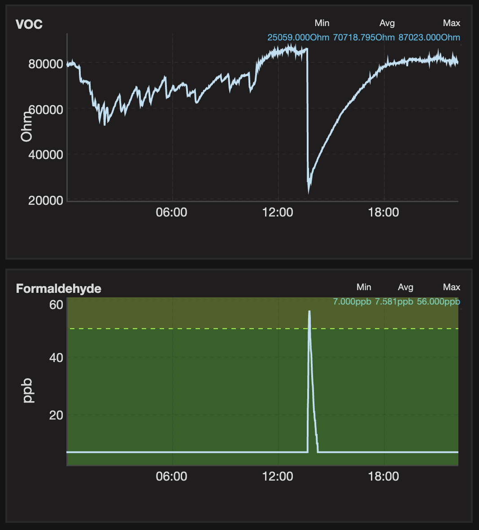The width and height of the screenshot is (479, 530).
Task: Click the 20000 y-axis label
Action: pyautogui.click(x=46, y=200)
